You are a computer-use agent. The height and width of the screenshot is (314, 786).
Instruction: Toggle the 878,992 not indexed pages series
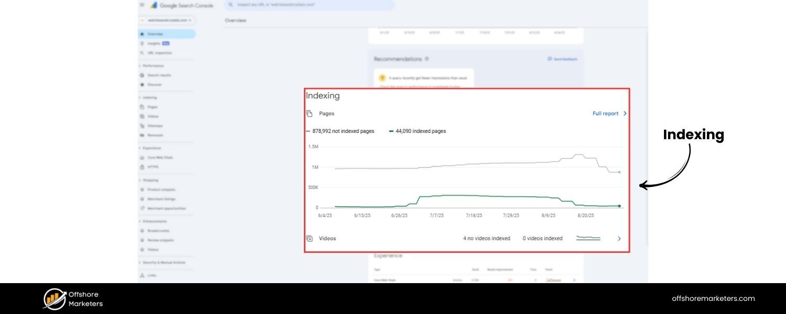pos(340,131)
